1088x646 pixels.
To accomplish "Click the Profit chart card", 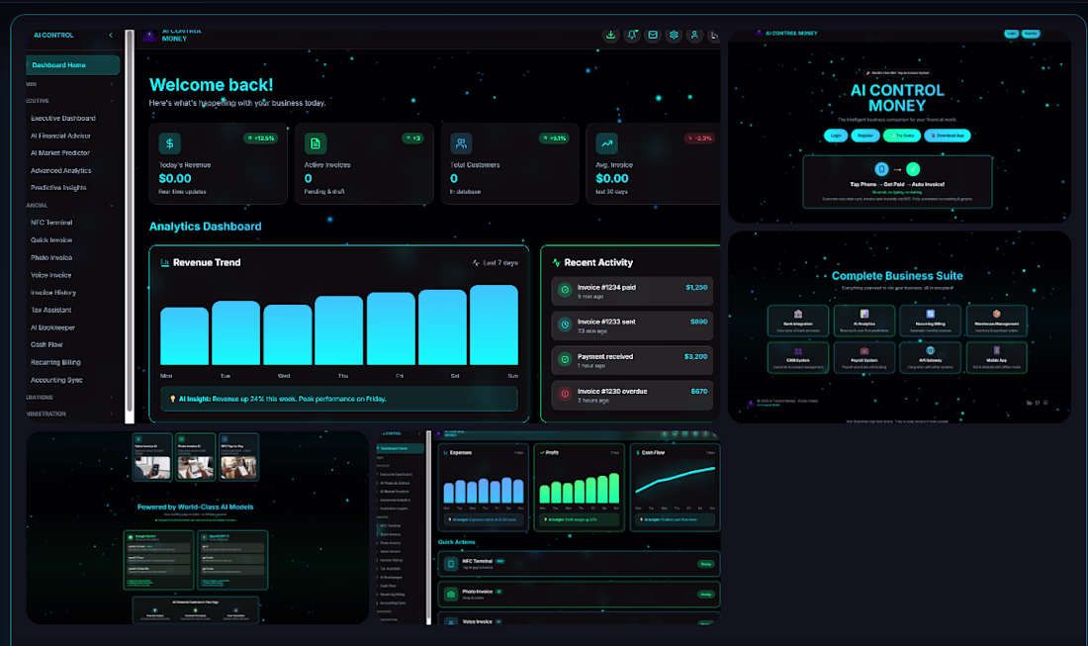I will click(x=579, y=488).
